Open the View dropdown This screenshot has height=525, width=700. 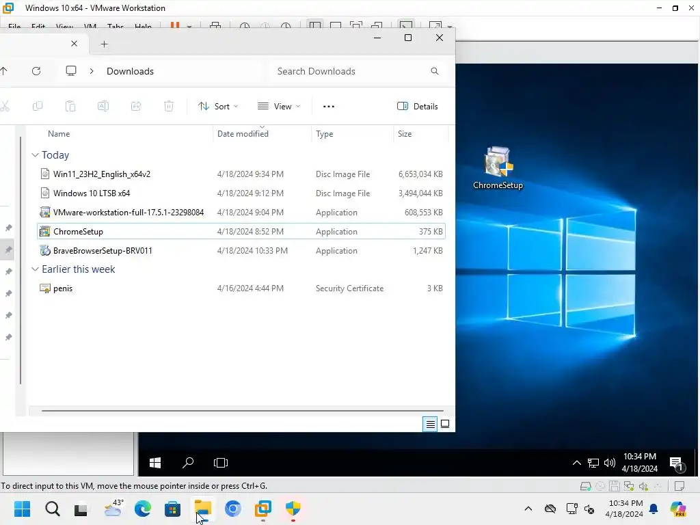(279, 106)
